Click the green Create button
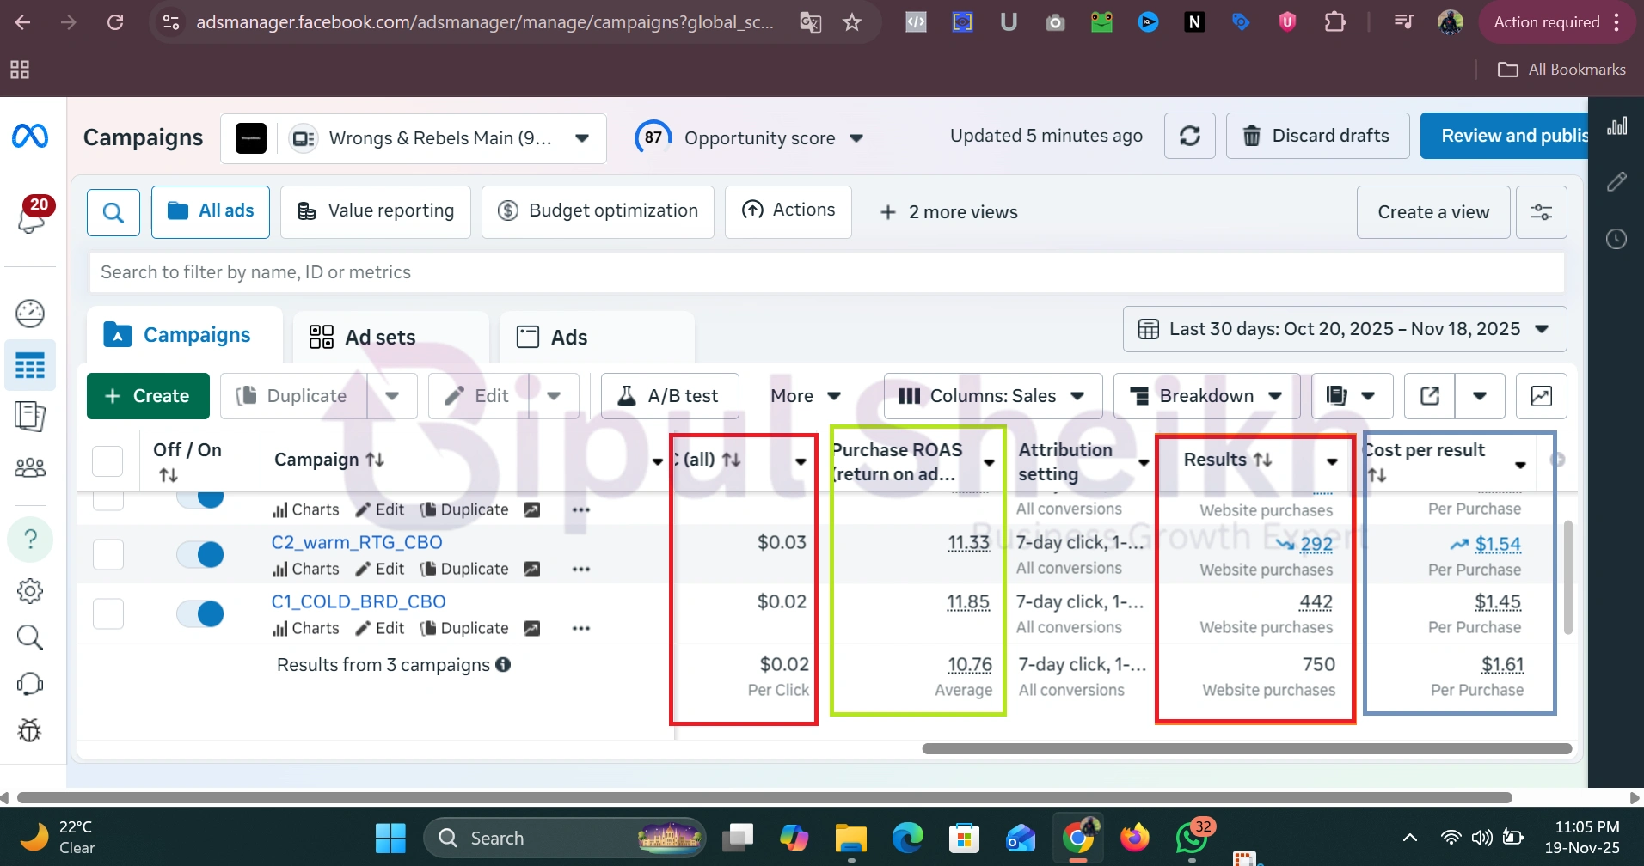Screen dimensions: 1644x866 click(148, 396)
